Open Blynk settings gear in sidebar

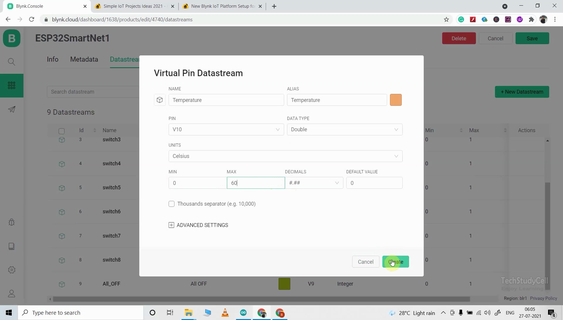tap(12, 270)
